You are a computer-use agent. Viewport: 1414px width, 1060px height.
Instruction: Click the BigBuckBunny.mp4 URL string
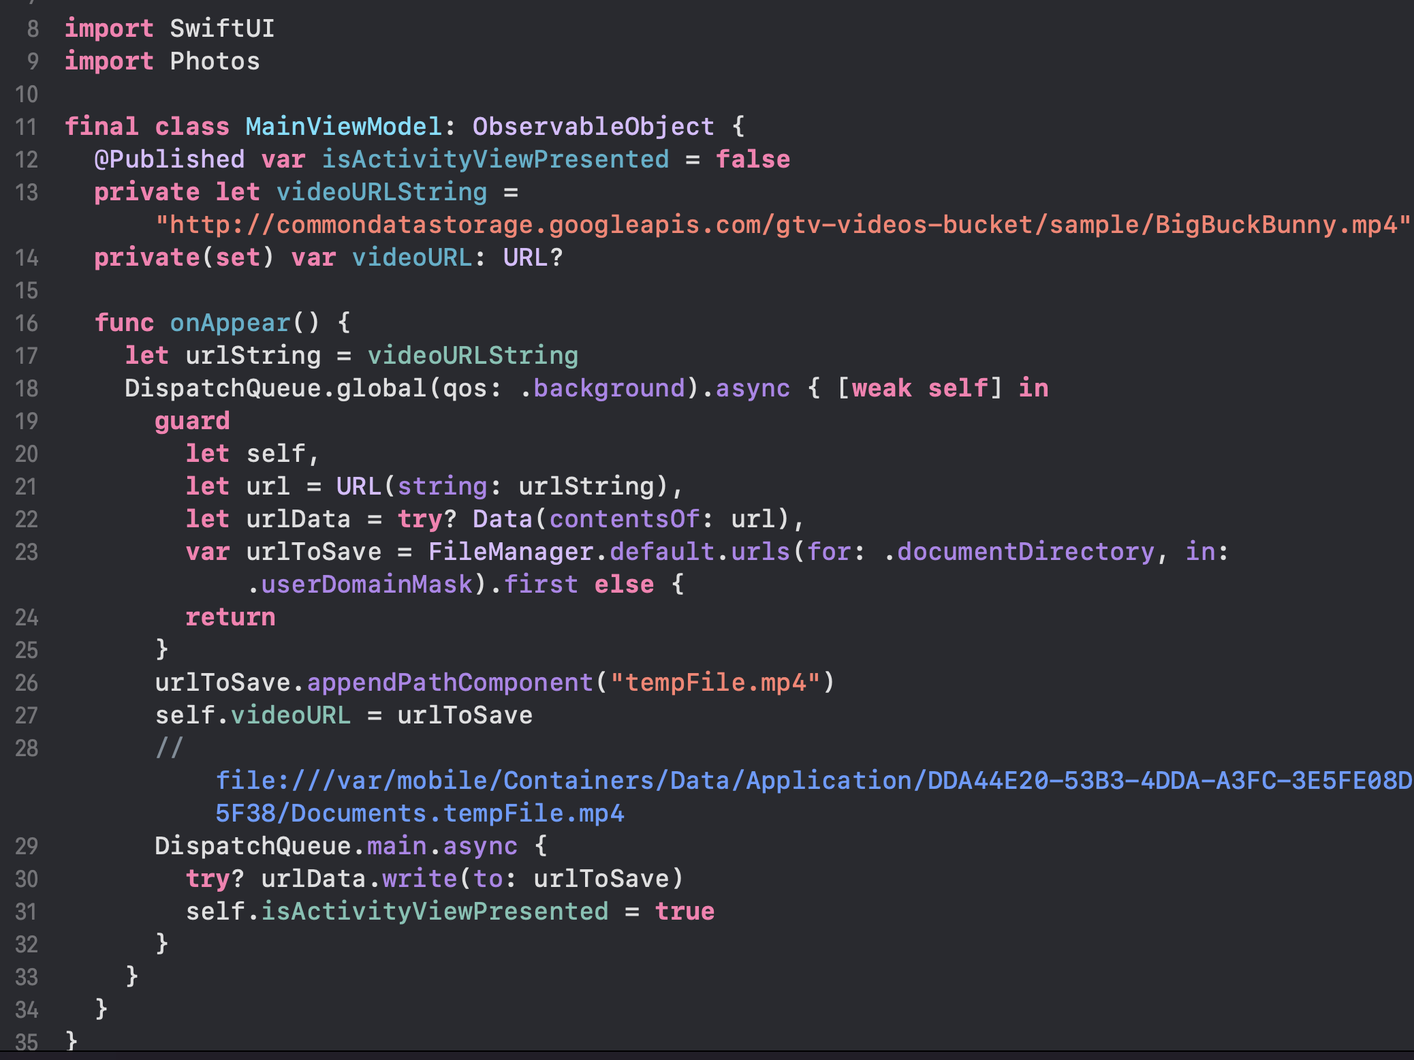coord(782,225)
